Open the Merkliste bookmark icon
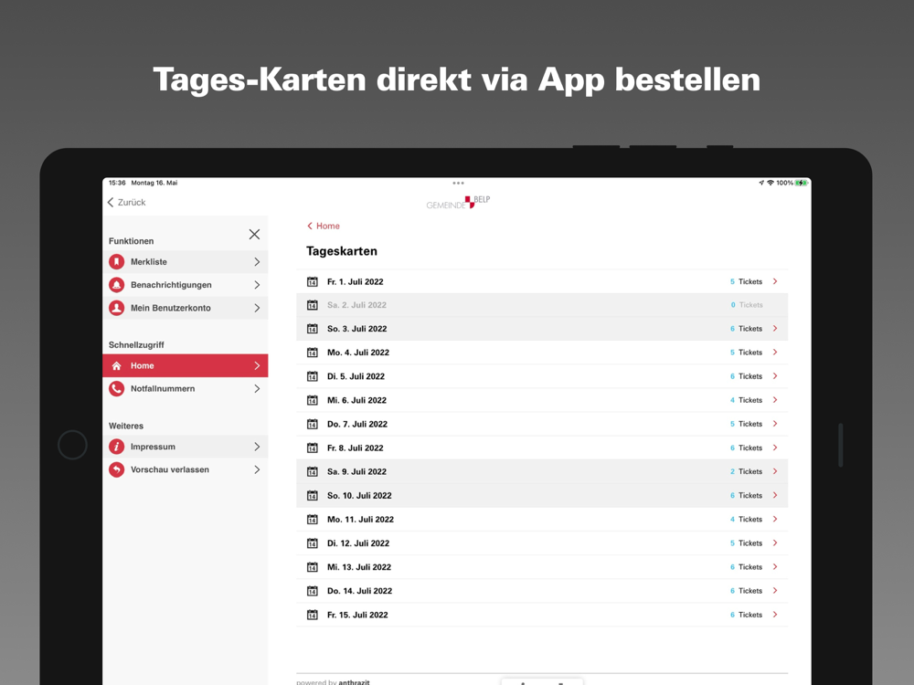The width and height of the screenshot is (914, 685). (x=117, y=261)
